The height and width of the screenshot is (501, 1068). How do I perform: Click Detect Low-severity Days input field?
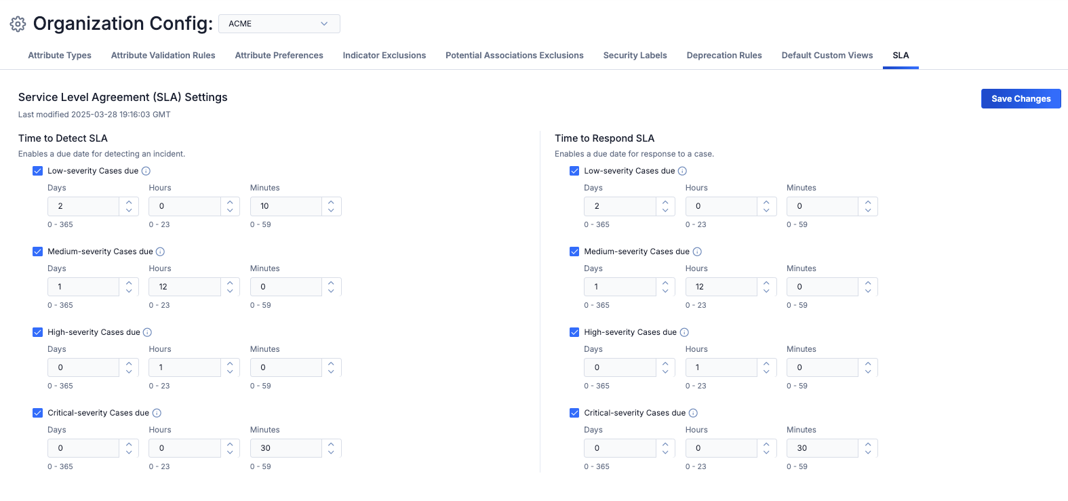point(83,206)
